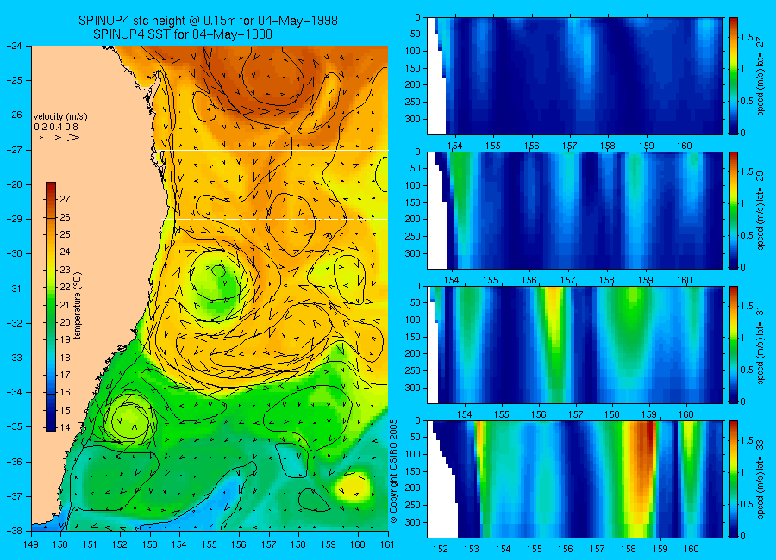Click the white transect line at latitude -31

tap(270, 289)
